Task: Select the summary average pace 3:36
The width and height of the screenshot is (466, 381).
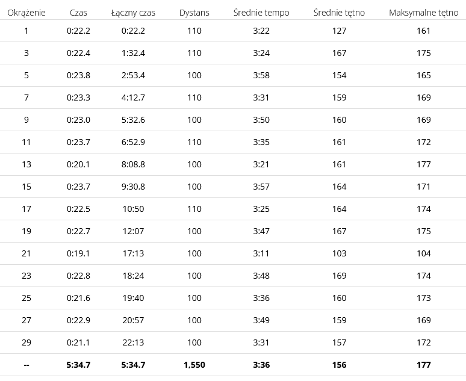Action: coord(261,365)
